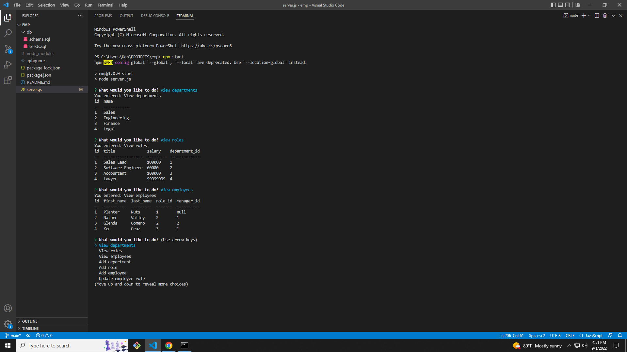Open the Manage settings gear
The height and width of the screenshot is (352, 627).
[x=8, y=324]
